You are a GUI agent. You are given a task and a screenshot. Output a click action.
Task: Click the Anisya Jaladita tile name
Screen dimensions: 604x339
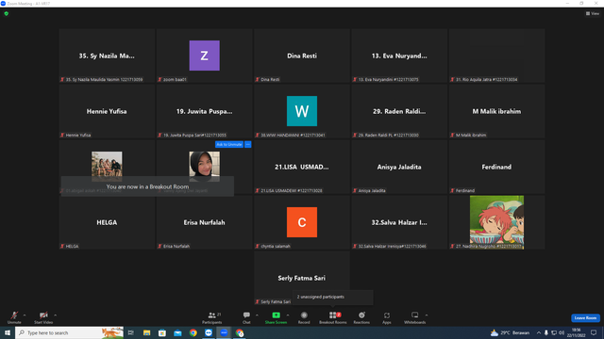pyautogui.click(x=399, y=167)
